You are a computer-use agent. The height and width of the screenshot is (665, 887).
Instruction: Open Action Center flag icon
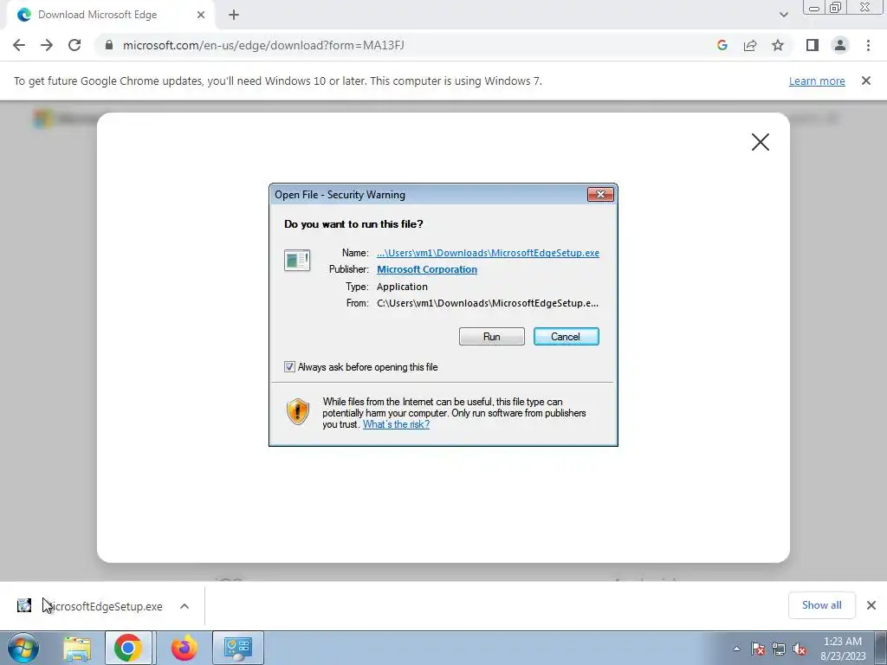[758, 649]
